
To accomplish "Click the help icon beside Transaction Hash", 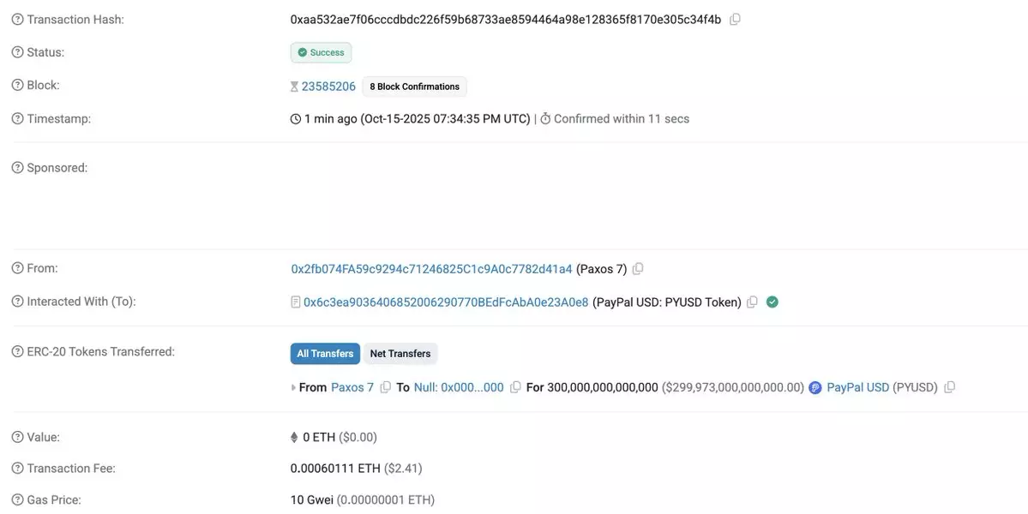I will click(x=17, y=19).
